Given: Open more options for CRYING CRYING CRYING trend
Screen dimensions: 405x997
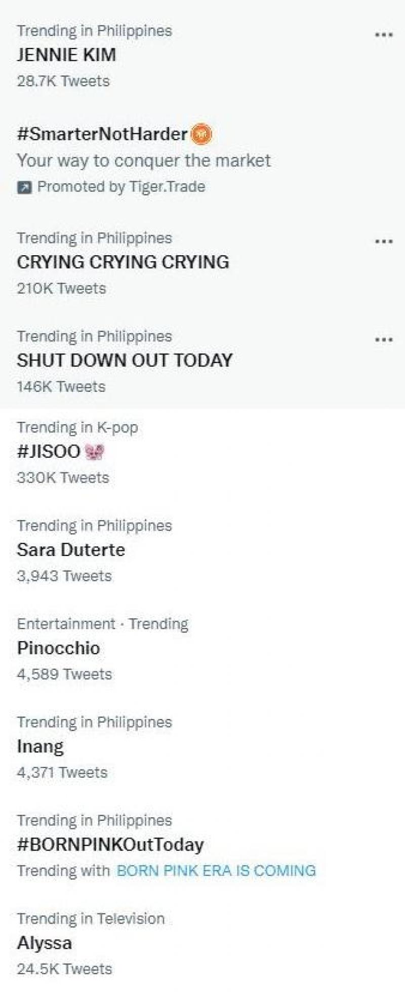Looking at the screenshot, I should pos(384,241).
